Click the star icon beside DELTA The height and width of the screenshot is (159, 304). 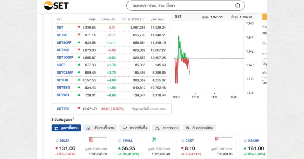(57, 141)
